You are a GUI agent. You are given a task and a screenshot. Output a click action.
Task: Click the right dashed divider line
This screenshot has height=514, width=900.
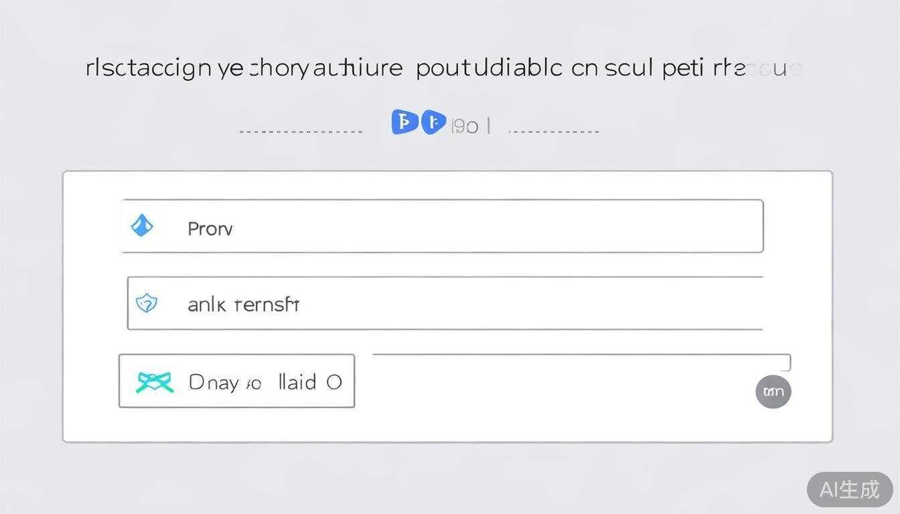coord(553,132)
